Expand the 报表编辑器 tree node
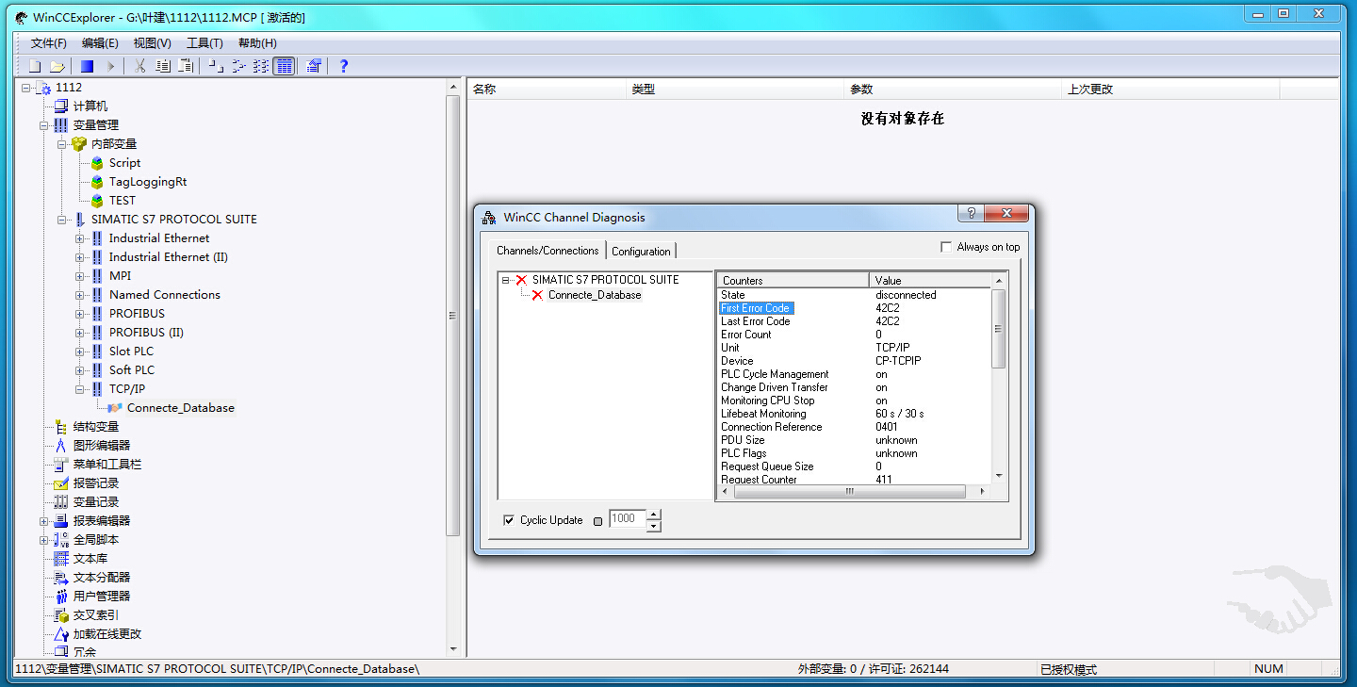Viewport: 1357px width, 687px height. pos(43,521)
